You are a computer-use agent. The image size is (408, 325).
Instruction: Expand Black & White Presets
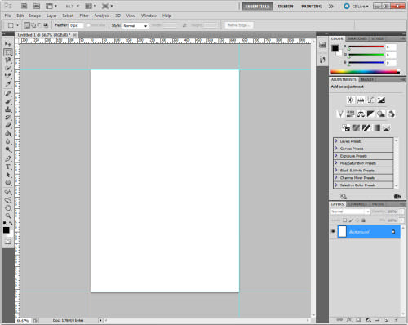click(336, 171)
